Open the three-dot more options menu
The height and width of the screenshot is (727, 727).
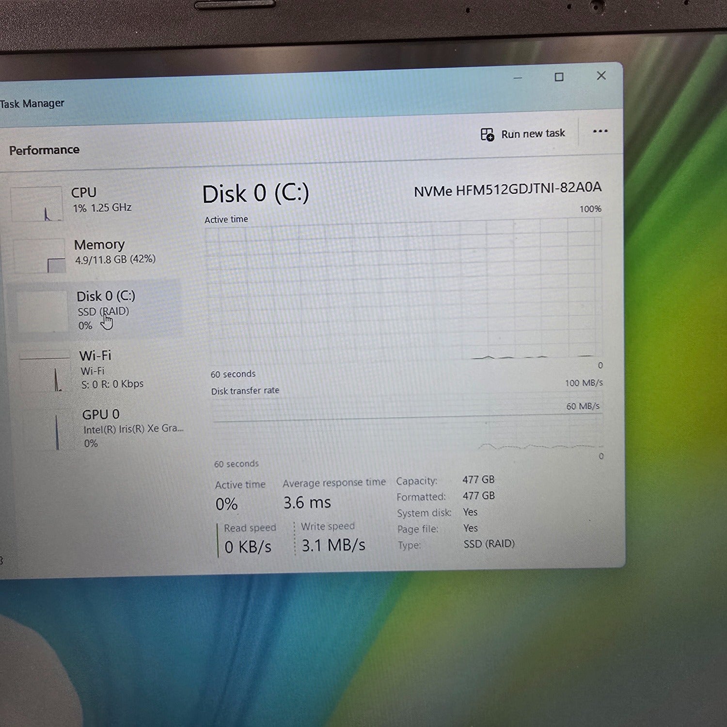click(600, 131)
